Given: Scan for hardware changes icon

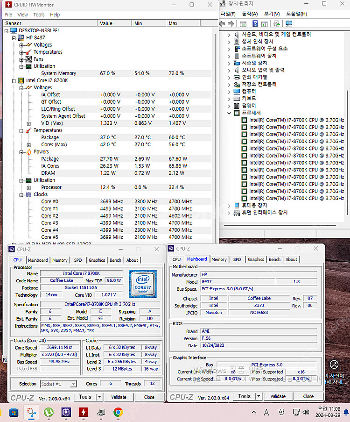Looking at the screenshot, I should tap(289, 24).
